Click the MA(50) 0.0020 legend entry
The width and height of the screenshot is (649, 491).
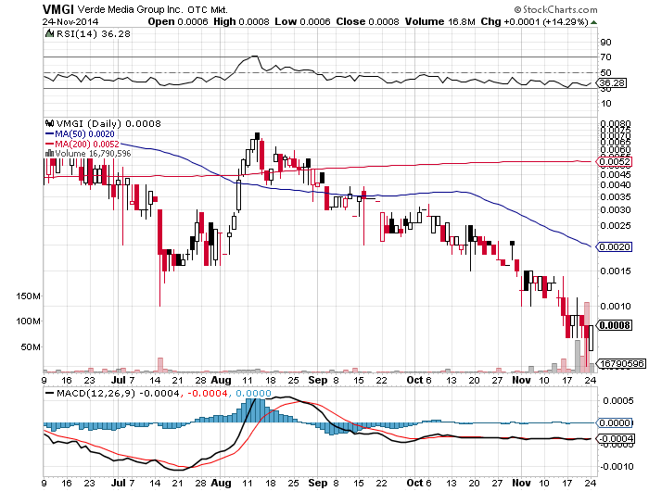click(x=80, y=133)
